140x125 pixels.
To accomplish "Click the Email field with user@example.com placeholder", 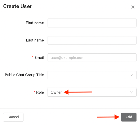I will [92, 57].
